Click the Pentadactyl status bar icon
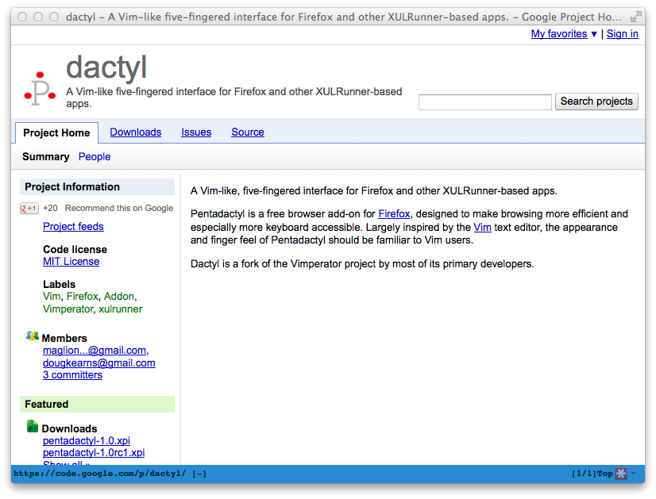 point(621,474)
